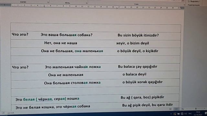Open the Абзац paragraph dialog launcher

tap(87, 3)
